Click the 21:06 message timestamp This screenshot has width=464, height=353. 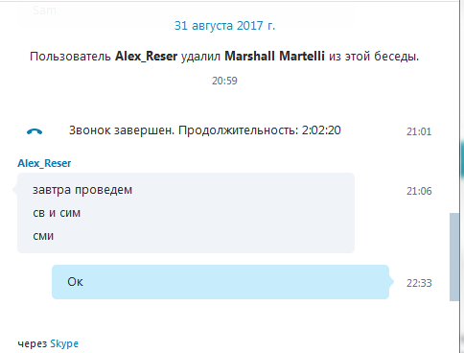(419, 191)
